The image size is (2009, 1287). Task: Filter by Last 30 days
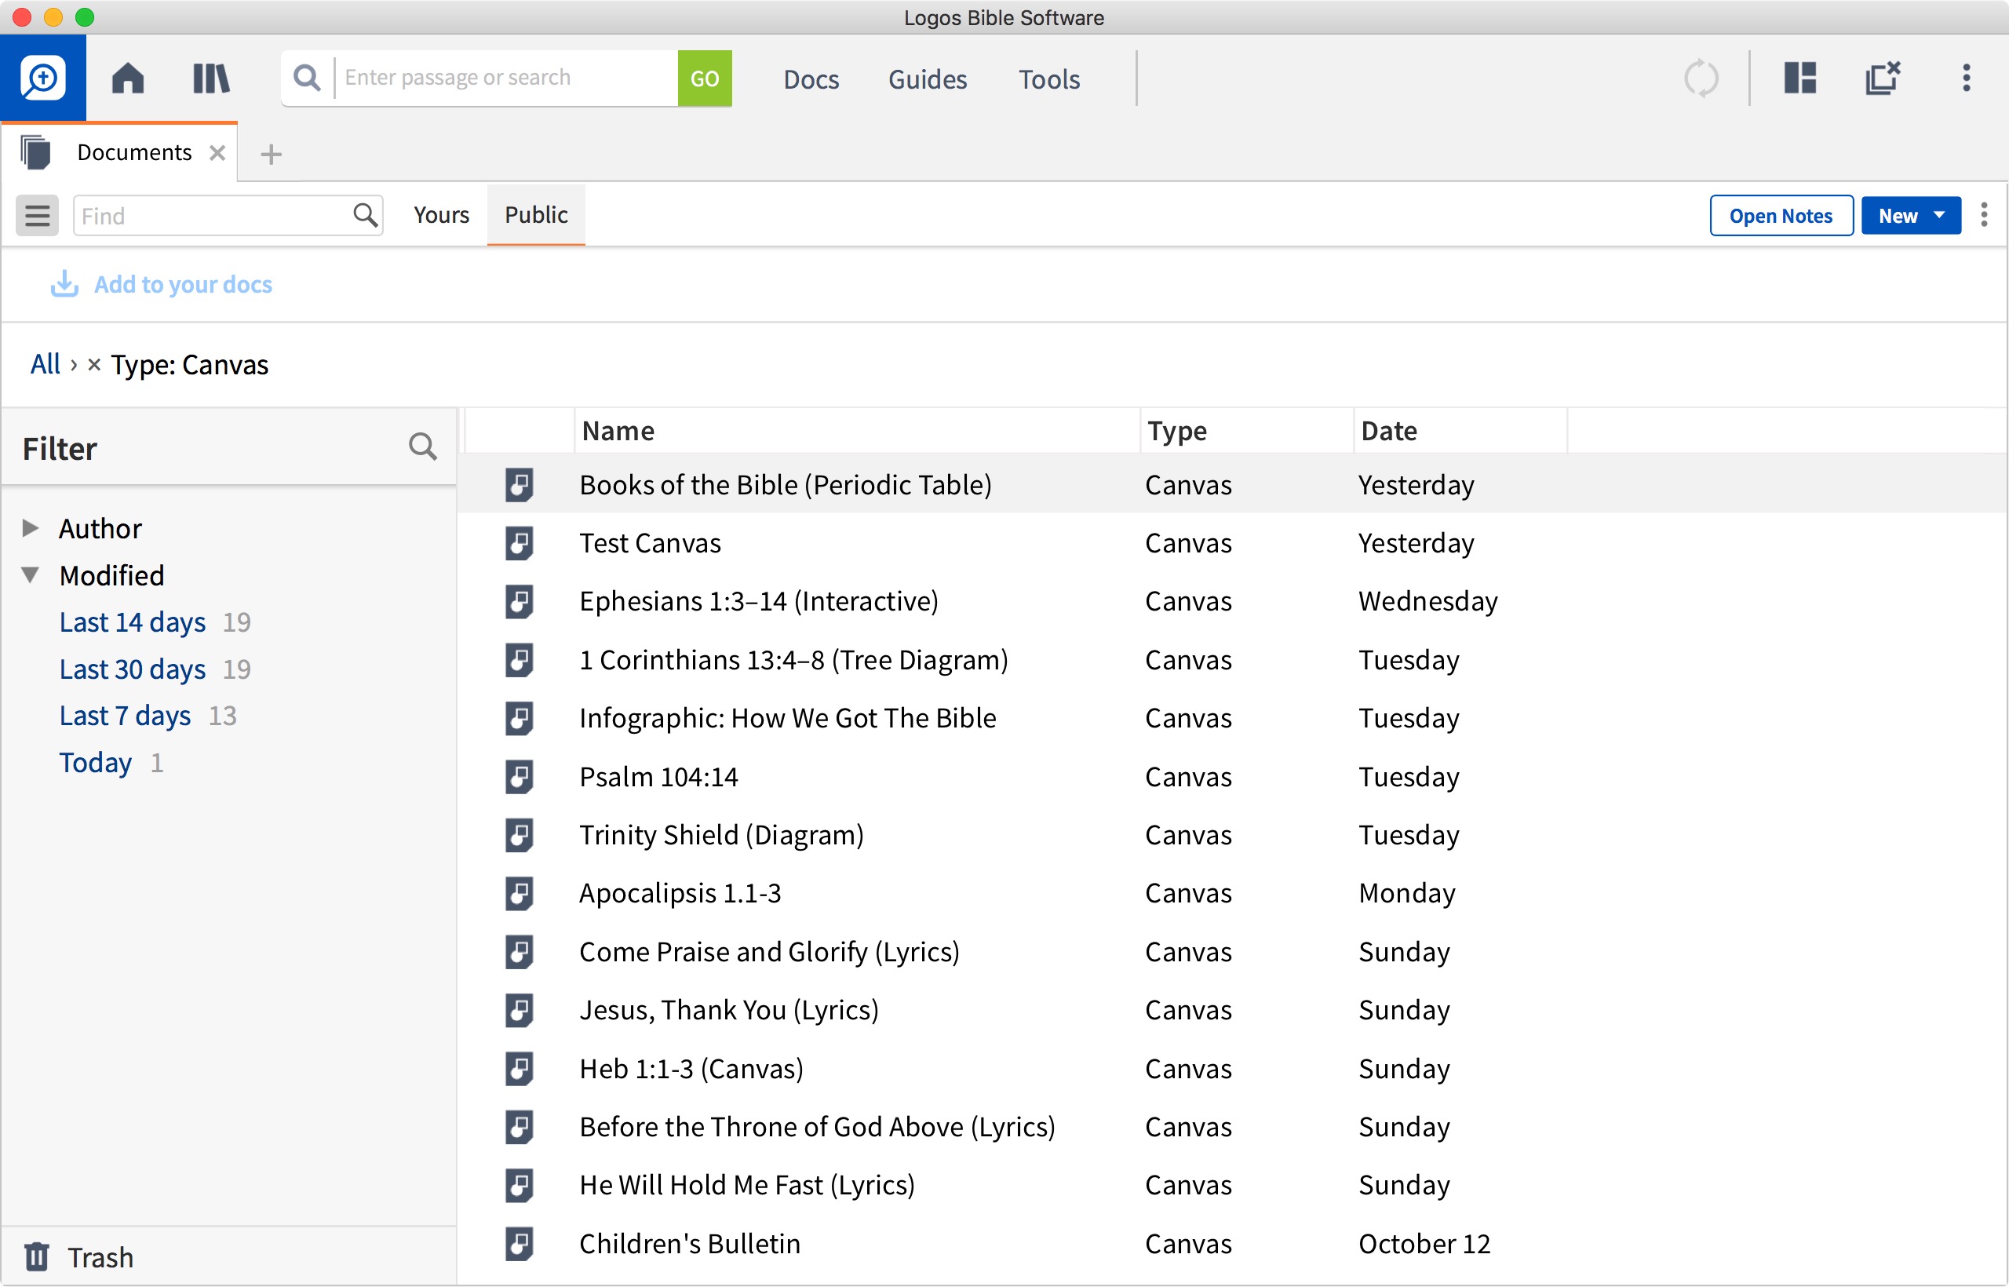point(132,669)
